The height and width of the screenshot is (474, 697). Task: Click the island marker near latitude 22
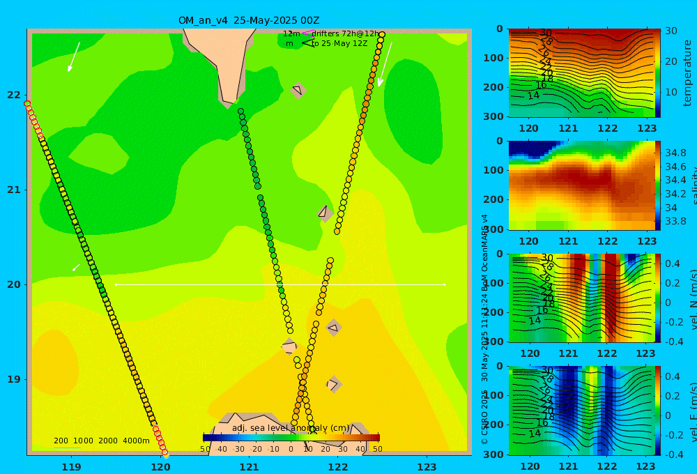[x=298, y=90]
